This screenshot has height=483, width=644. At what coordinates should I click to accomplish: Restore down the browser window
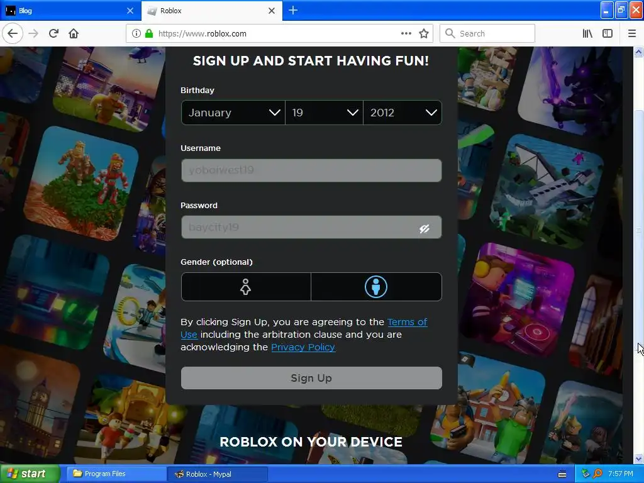[621, 10]
